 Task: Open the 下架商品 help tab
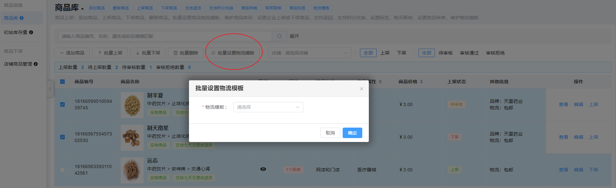169,8
